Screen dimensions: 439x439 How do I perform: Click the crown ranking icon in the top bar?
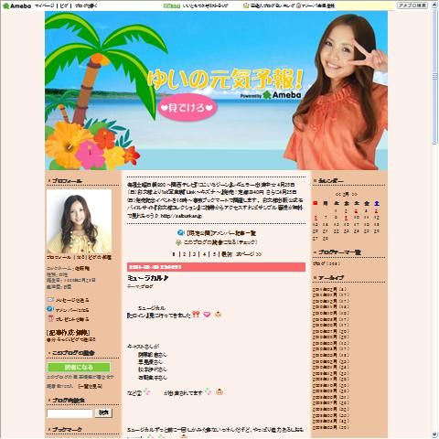(246, 5)
